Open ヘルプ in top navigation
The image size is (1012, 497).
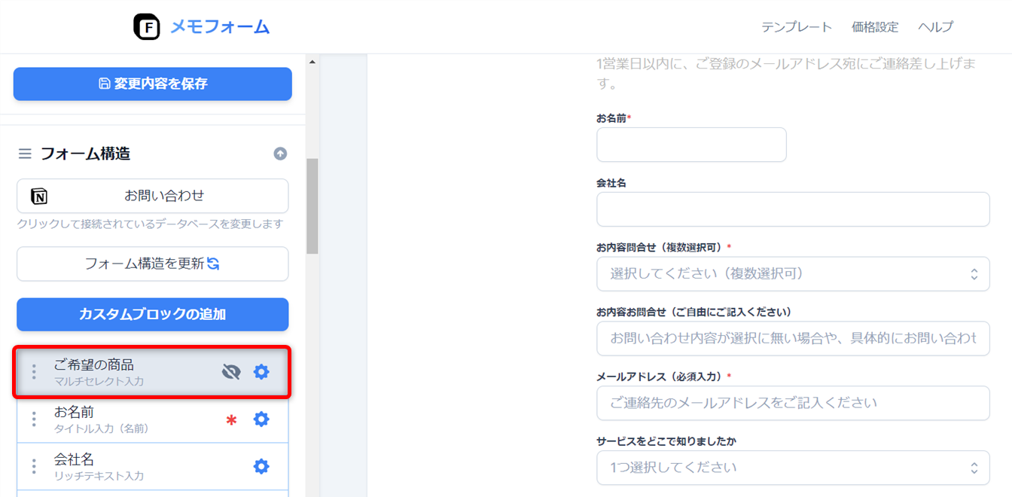click(x=935, y=27)
